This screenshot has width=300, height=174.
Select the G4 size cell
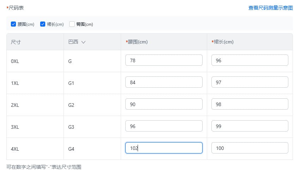point(71,149)
